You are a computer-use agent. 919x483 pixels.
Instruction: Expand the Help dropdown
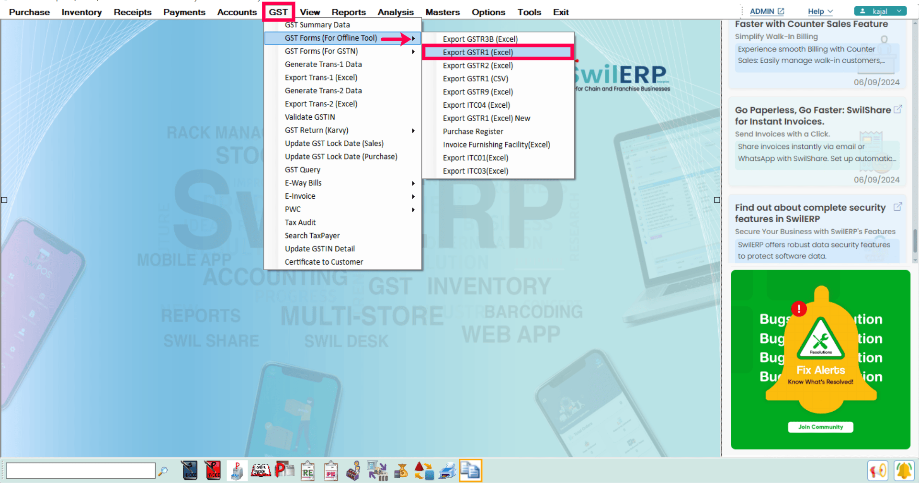point(820,11)
